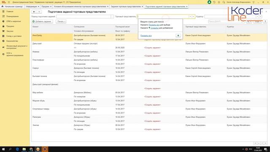Click the Куратор input field
Screen dimensions: 270x152
coord(230,16)
